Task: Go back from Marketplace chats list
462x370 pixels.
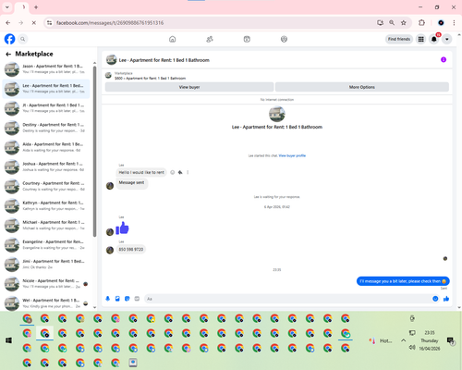Action: tap(8, 54)
